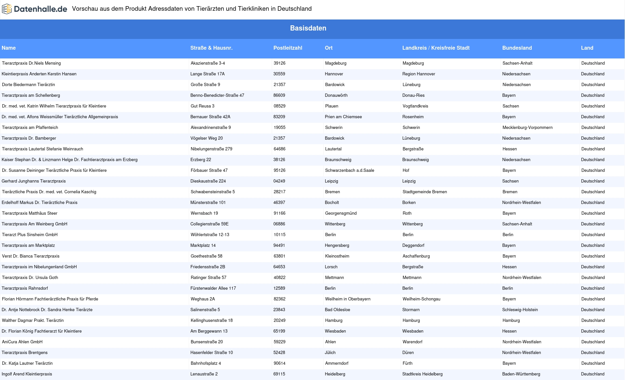Click address Gut Reusa 3
The image size is (625, 380).
(202, 106)
